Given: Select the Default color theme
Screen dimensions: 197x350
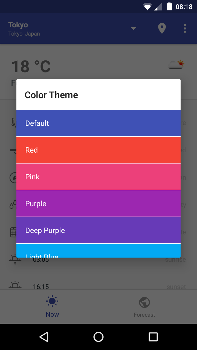Looking at the screenshot, I should tap(99, 123).
